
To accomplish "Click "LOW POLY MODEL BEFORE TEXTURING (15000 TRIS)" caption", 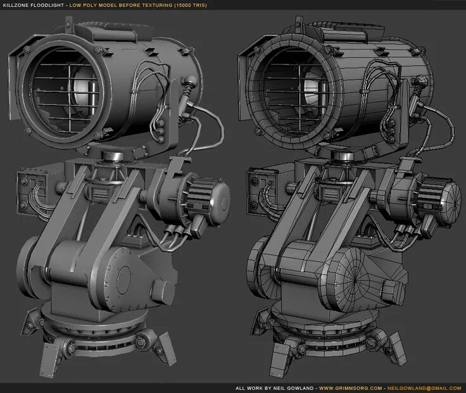I will click(138, 5).
